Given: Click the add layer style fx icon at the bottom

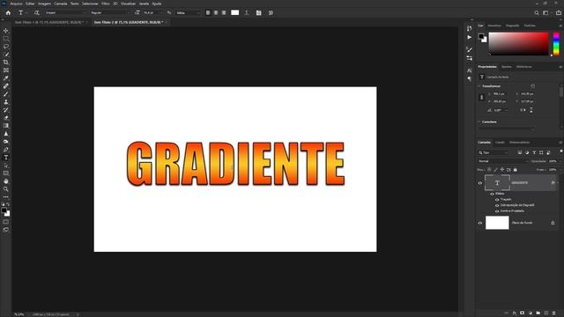Looking at the screenshot, I should [515, 313].
